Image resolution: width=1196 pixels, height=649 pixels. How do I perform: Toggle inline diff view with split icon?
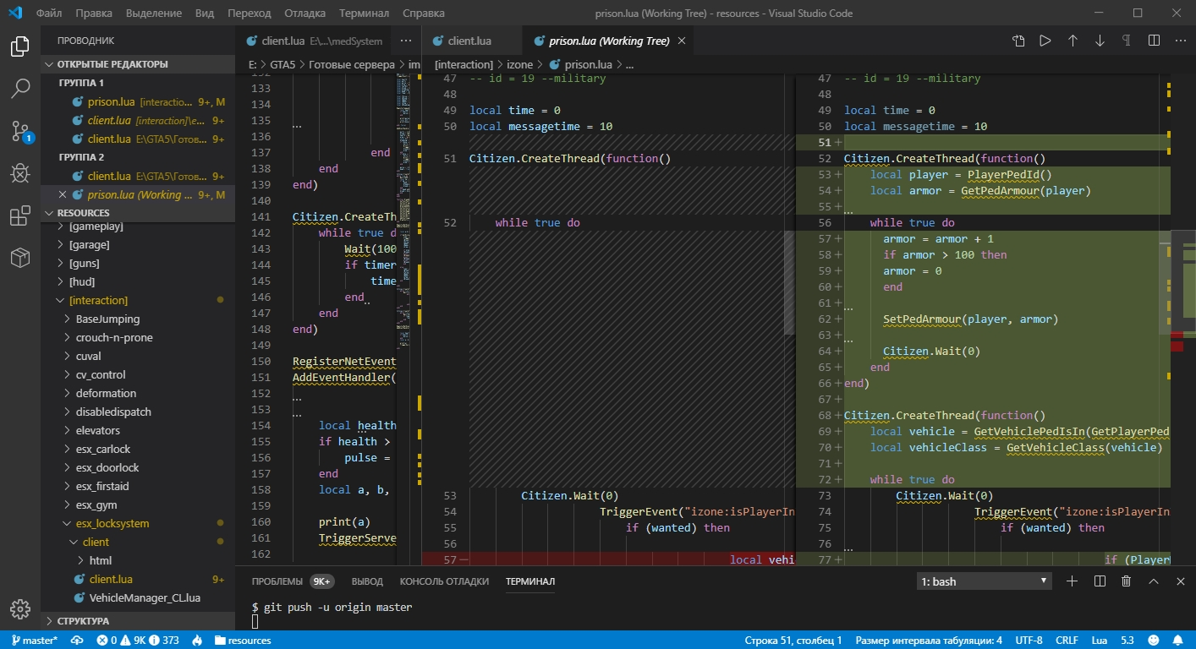(1154, 41)
